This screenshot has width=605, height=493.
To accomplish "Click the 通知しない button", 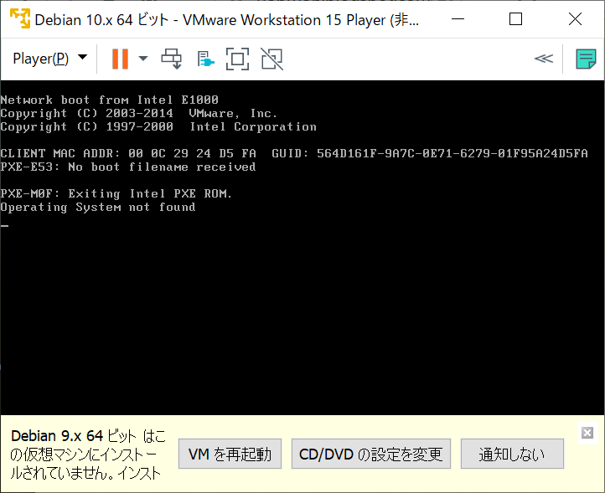I will (512, 454).
